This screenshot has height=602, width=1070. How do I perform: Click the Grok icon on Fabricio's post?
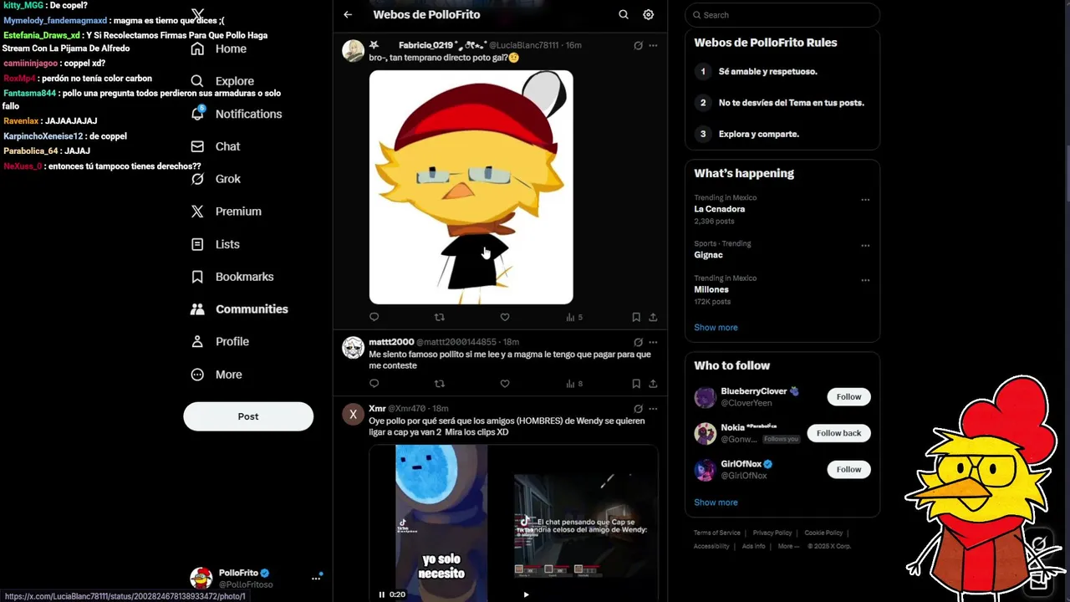click(638, 45)
